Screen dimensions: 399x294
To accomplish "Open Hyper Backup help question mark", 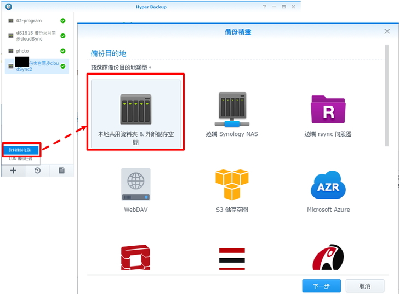I will coord(264,7).
